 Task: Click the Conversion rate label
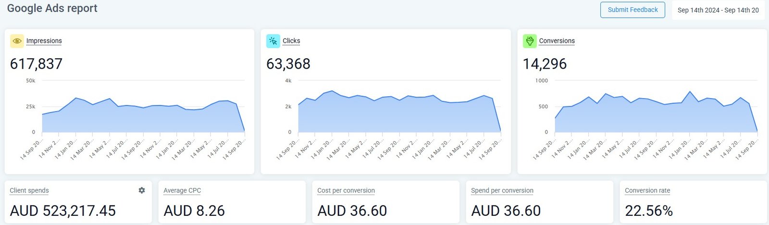647,190
